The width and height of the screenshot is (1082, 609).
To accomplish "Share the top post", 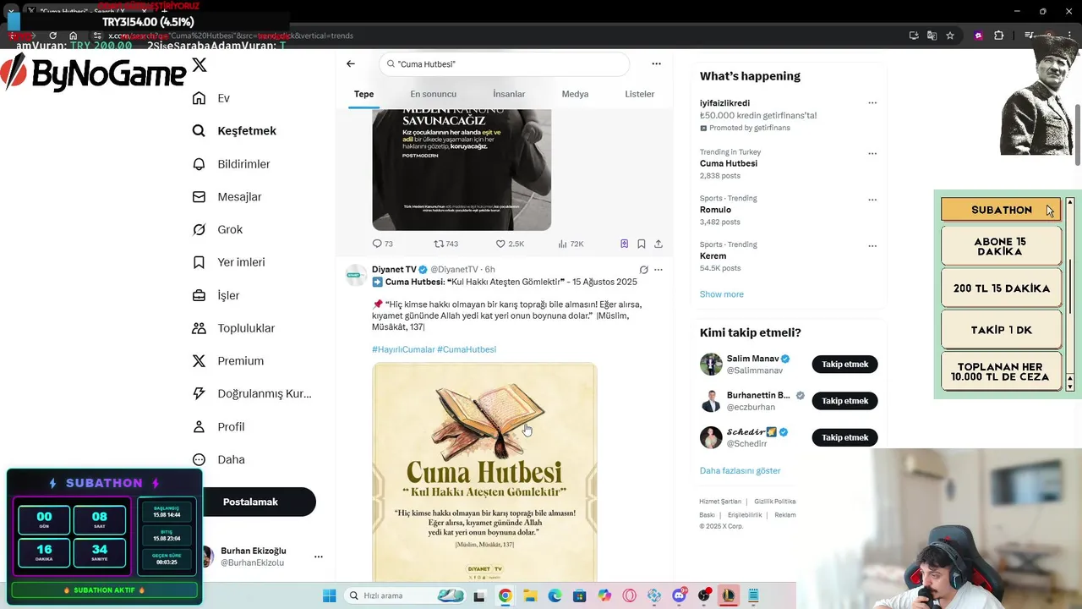I will [658, 244].
